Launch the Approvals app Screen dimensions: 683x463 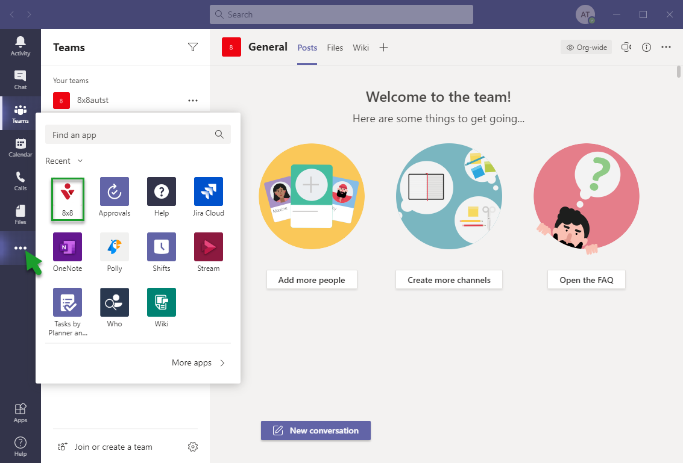tap(115, 192)
